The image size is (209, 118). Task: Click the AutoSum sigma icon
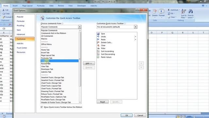click(x=169, y=10)
